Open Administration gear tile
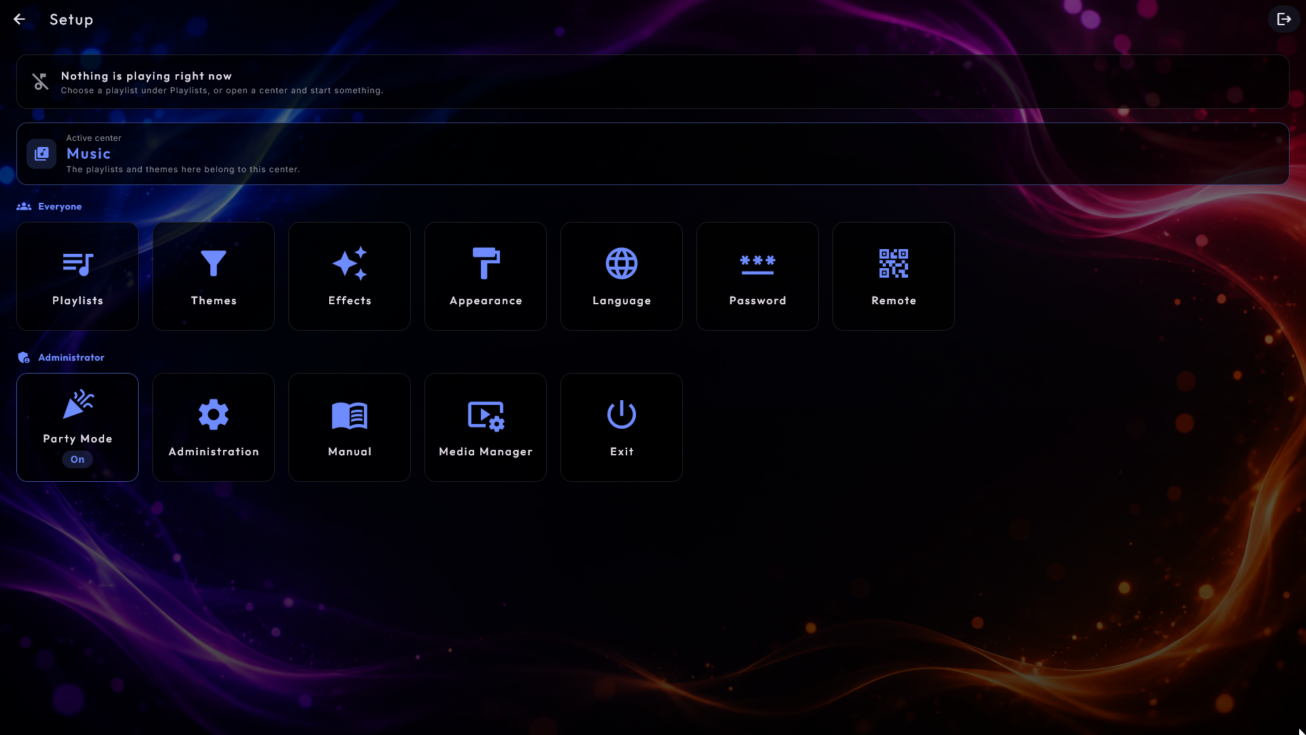Viewport: 1306px width, 735px height. [x=214, y=427]
